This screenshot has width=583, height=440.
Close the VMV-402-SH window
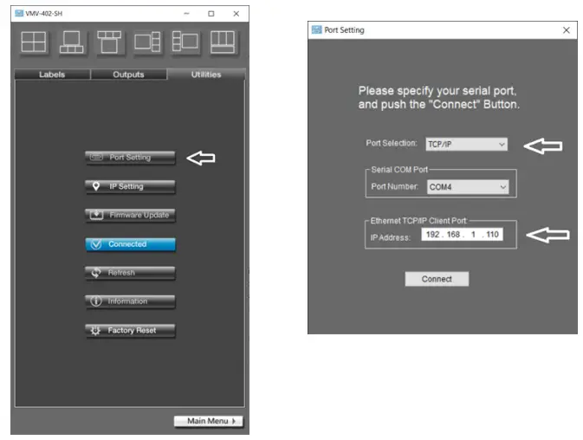click(x=236, y=13)
